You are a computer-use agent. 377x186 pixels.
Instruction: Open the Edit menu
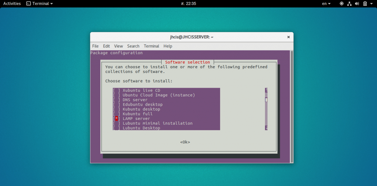point(106,46)
